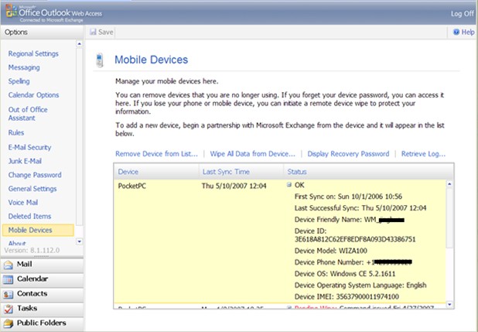Open Junk E-Mail options
478x332 pixels.
point(25,161)
